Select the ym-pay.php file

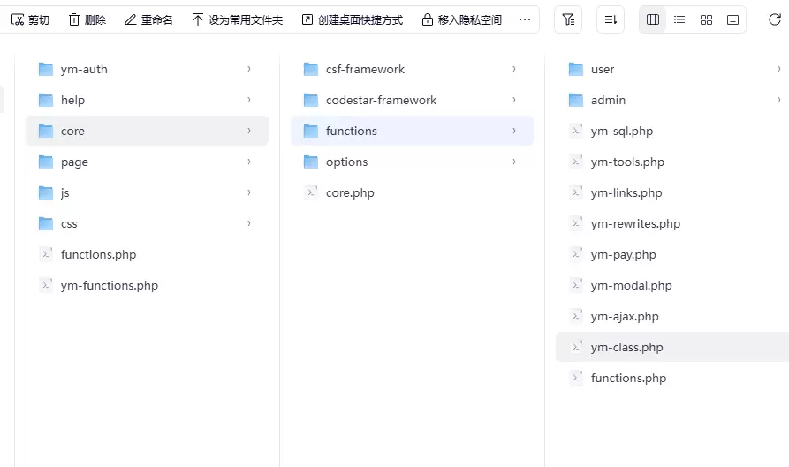coord(672,254)
